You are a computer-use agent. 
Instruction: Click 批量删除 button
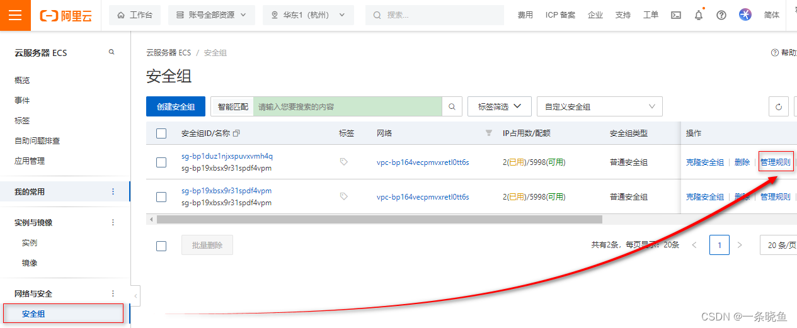(207, 245)
